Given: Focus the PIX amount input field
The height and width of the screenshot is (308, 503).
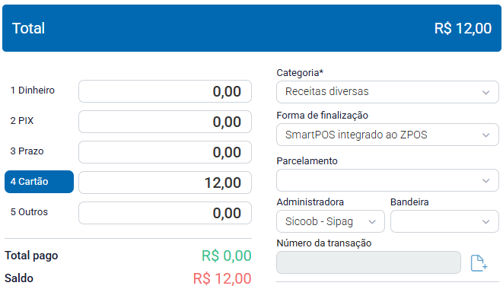Looking at the screenshot, I should point(164,122).
